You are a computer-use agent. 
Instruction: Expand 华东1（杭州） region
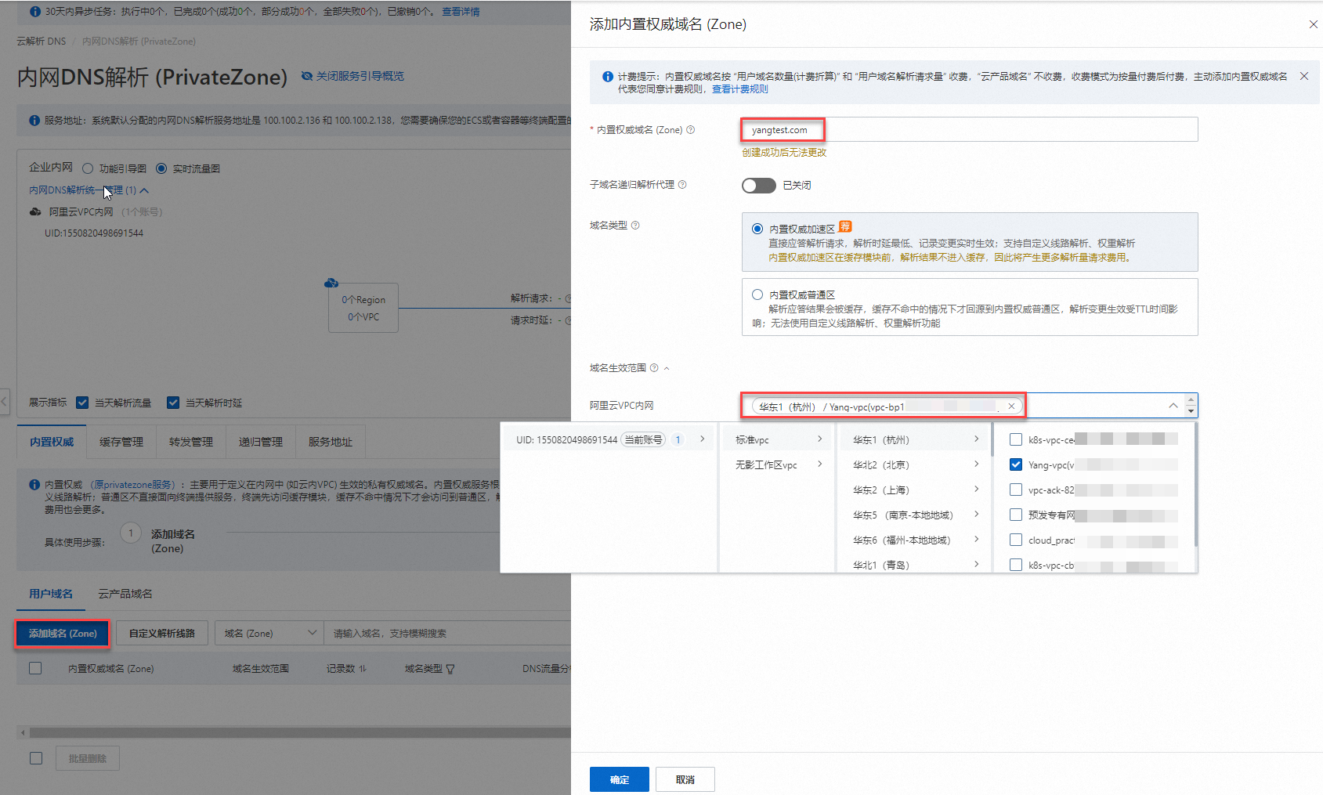[915, 439]
